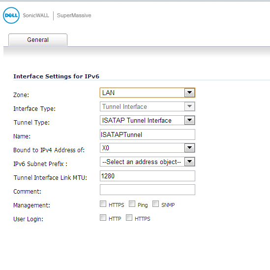Check the HTTP User Login box
Viewport: 270px width, 270px height.
103,218
